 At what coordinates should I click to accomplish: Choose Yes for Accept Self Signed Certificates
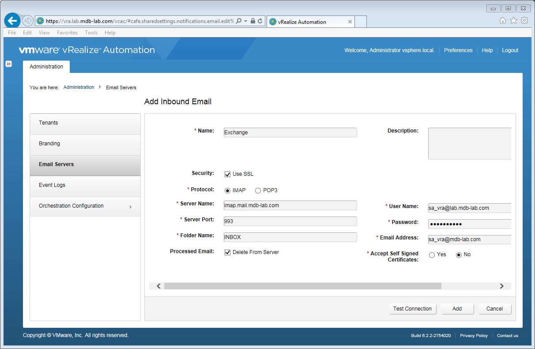coord(432,255)
